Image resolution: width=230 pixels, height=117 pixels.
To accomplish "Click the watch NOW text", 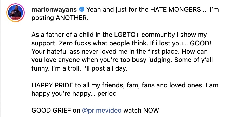I will pyautogui.click(x=141, y=110).
